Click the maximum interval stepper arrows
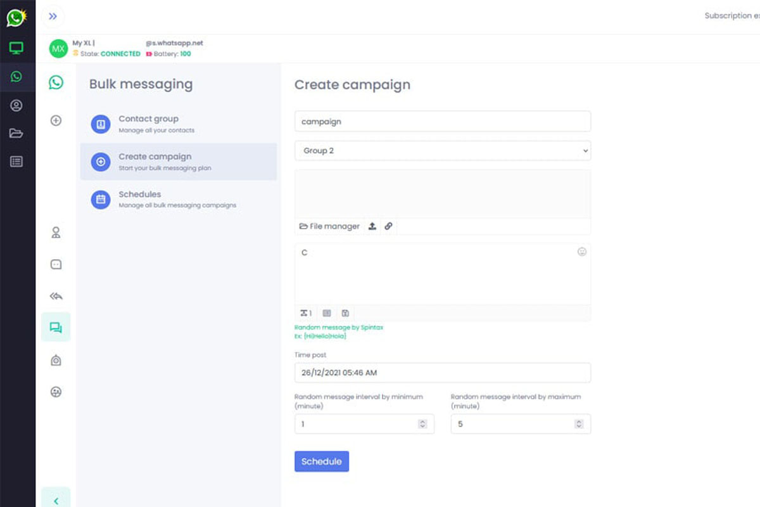Viewport: 760px width, 507px height. [x=578, y=424]
